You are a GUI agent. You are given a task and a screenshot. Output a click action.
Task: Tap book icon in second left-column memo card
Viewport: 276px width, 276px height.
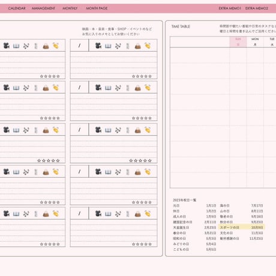click(16, 88)
